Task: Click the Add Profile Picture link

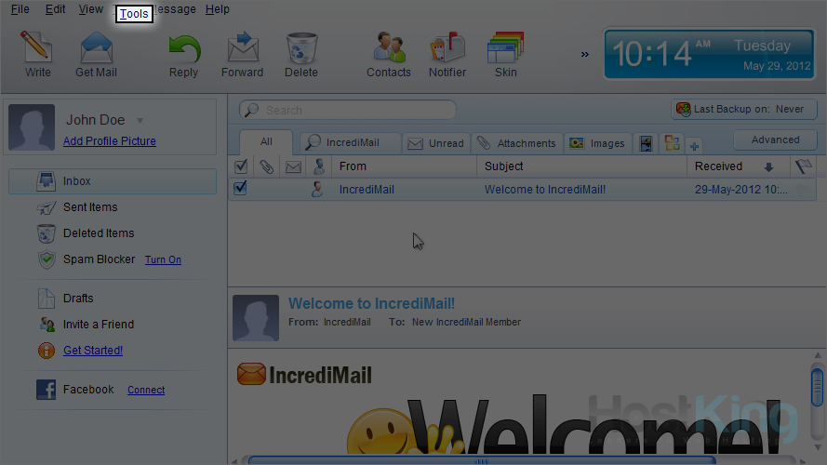Action: (110, 141)
